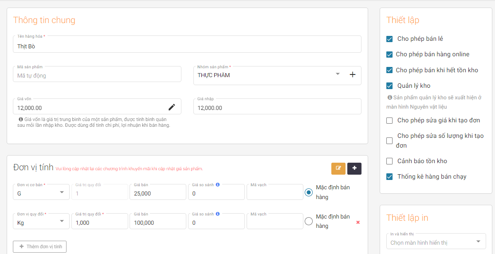The width and height of the screenshot is (495, 254).
Task: Select Mặc định bán hàng for Kg row
Action: pyautogui.click(x=309, y=221)
